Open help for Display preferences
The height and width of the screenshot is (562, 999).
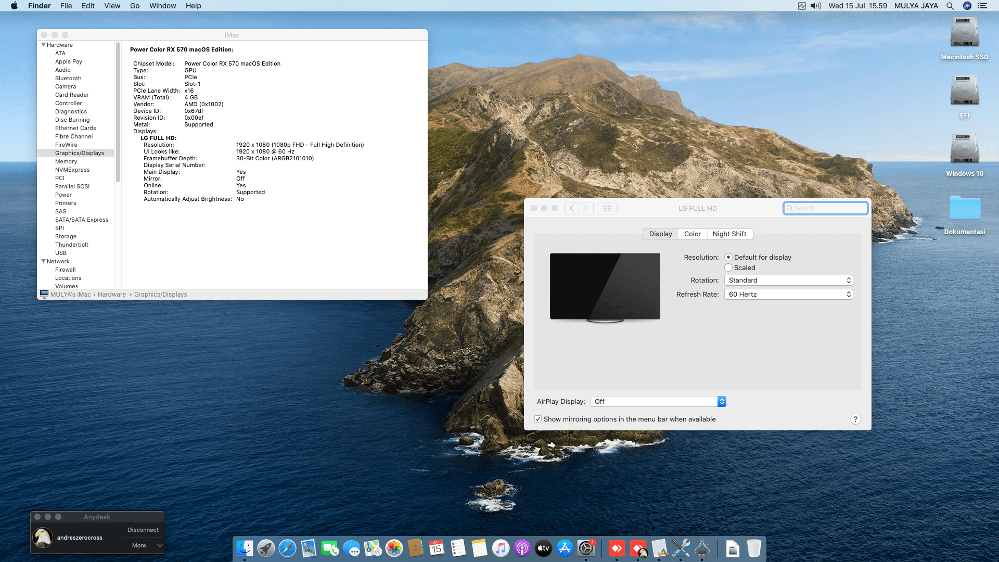coord(855,419)
